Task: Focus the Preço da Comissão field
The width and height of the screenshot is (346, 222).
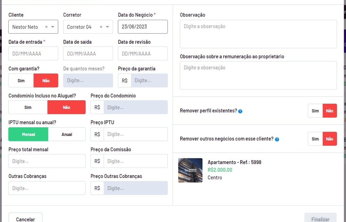Action: click(x=135, y=161)
